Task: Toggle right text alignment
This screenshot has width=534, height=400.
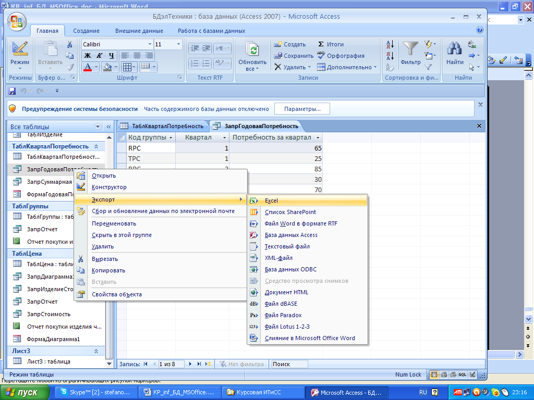Action: tap(149, 55)
